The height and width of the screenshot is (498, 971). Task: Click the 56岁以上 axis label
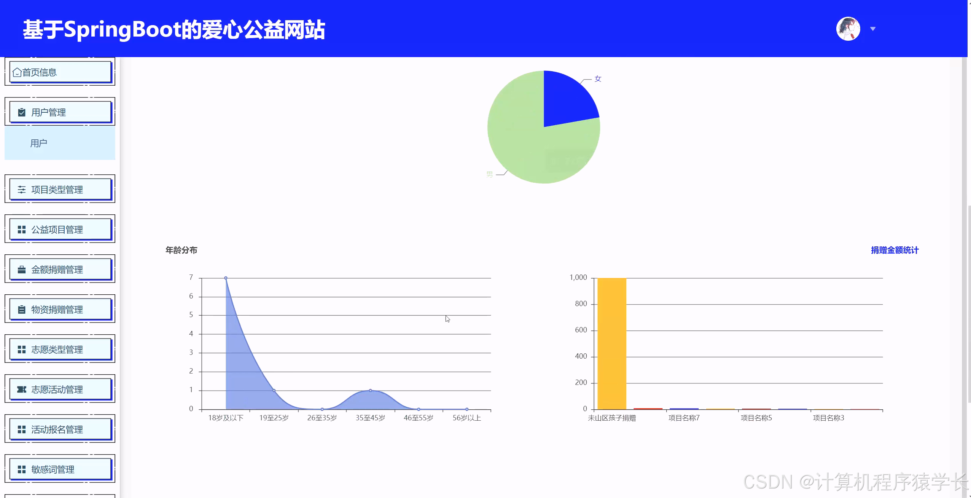(x=467, y=418)
